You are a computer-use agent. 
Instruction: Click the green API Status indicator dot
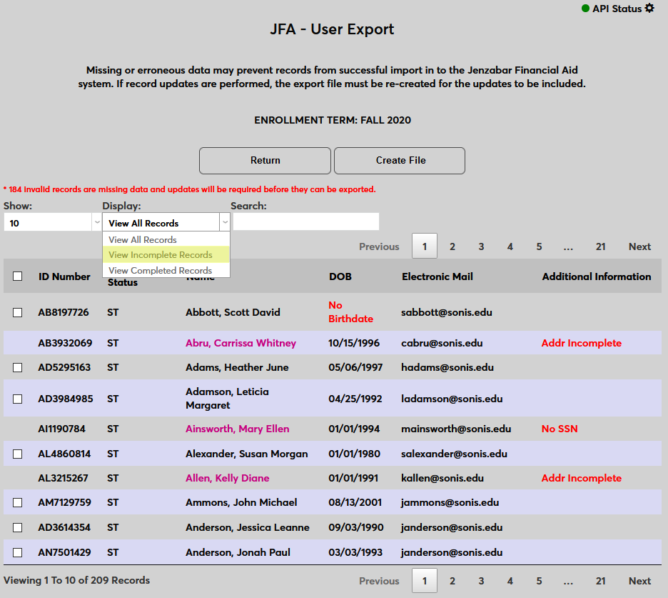pos(585,9)
